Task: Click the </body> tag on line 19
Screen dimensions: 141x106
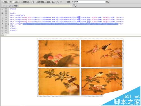Action: coord(13,28)
